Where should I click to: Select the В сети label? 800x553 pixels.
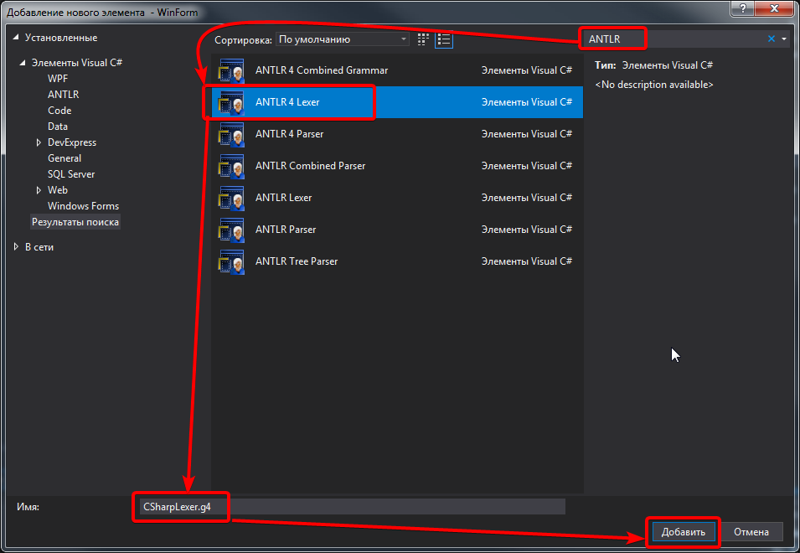pyautogui.click(x=39, y=247)
